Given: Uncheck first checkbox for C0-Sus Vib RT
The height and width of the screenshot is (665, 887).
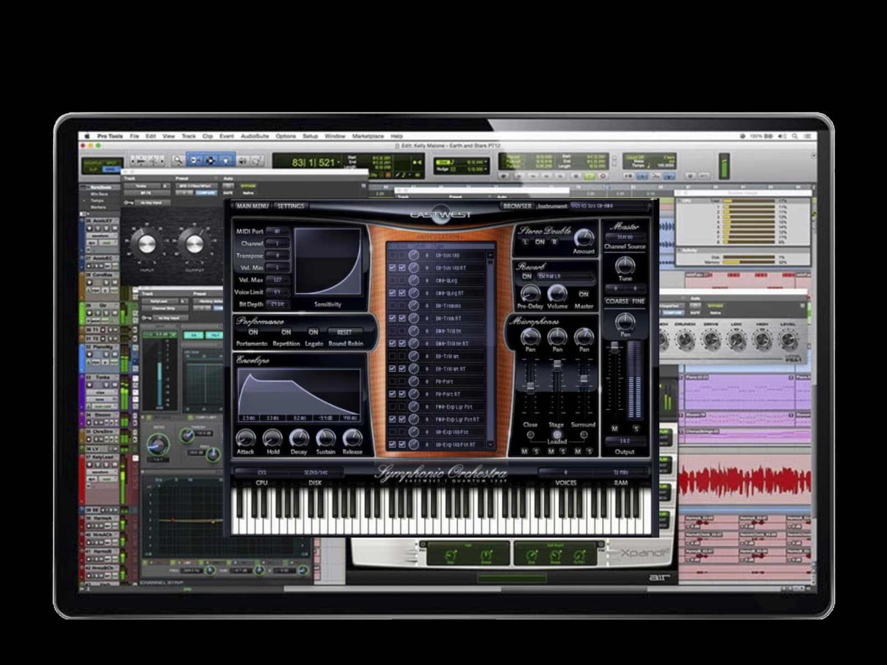Looking at the screenshot, I should pyautogui.click(x=392, y=268).
